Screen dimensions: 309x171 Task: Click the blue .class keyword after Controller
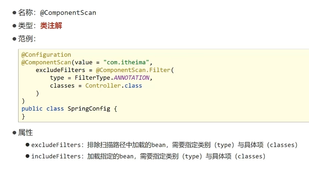point(132,86)
